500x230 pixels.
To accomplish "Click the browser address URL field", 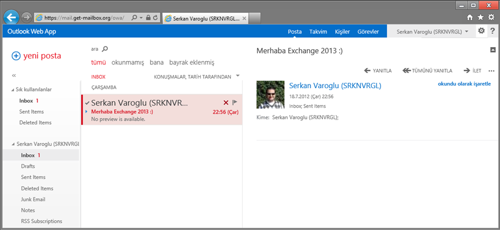I will tap(84, 18).
